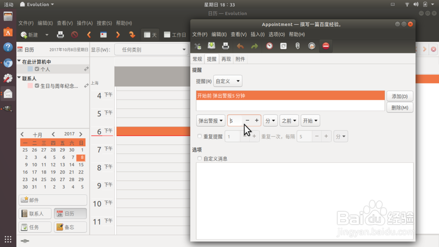This screenshot has width=439, height=247.
Task: Toggle the 个人 calendar checkbox
Action: (x=37, y=69)
